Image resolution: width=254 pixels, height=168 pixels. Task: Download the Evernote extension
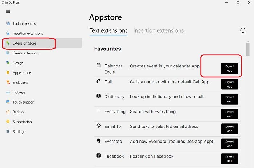pos(230,144)
